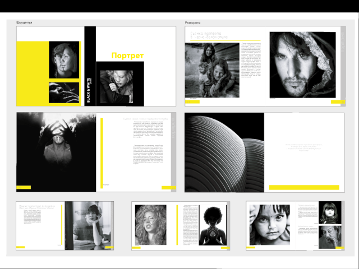The height and width of the screenshot is (269, 359).
Task: Select the curly-haired woman portrait
Action: tap(151, 225)
